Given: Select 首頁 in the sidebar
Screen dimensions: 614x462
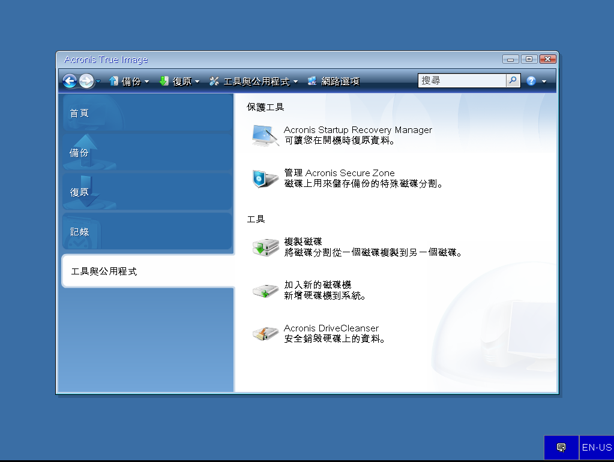Looking at the screenshot, I should click(x=147, y=113).
